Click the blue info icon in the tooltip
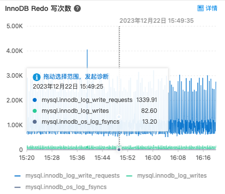 click(x=37, y=77)
